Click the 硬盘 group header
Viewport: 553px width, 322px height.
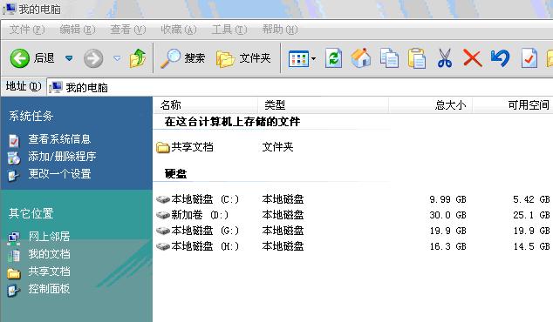pos(175,174)
